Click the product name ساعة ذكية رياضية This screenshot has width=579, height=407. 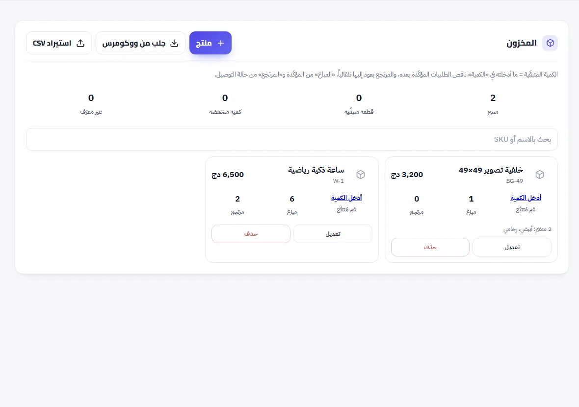pos(316,170)
